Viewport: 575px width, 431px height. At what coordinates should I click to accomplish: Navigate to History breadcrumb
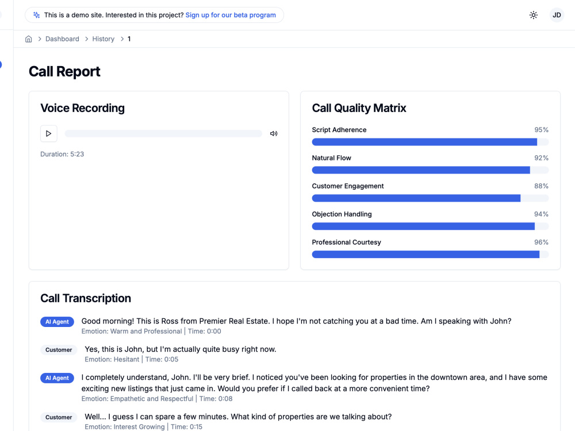tap(103, 39)
